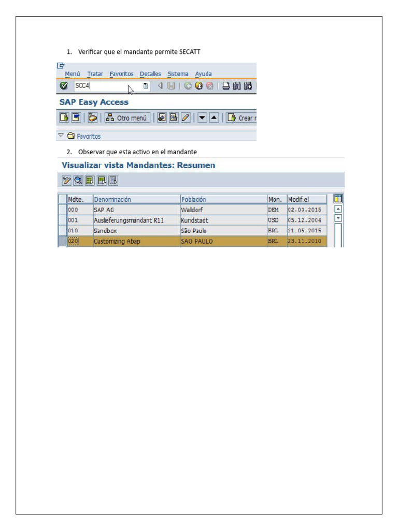Click the first binoculars Find icon

tap(236, 86)
